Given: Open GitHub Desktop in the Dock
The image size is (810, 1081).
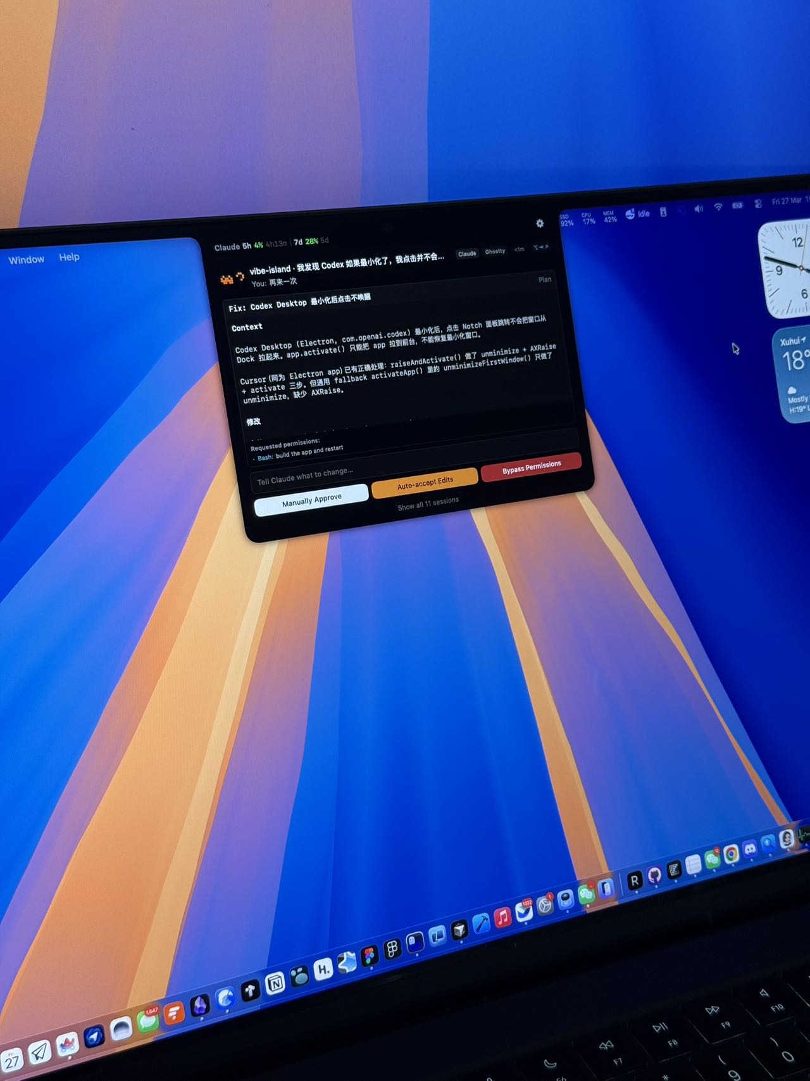Looking at the screenshot, I should pyautogui.click(x=654, y=875).
